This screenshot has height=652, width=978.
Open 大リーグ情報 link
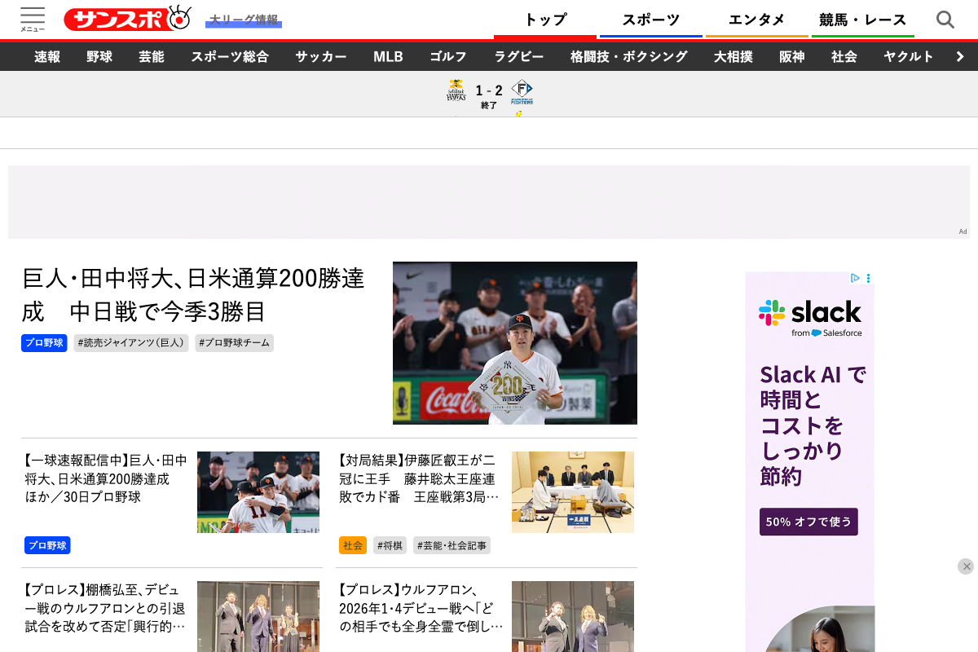pos(244,20)
